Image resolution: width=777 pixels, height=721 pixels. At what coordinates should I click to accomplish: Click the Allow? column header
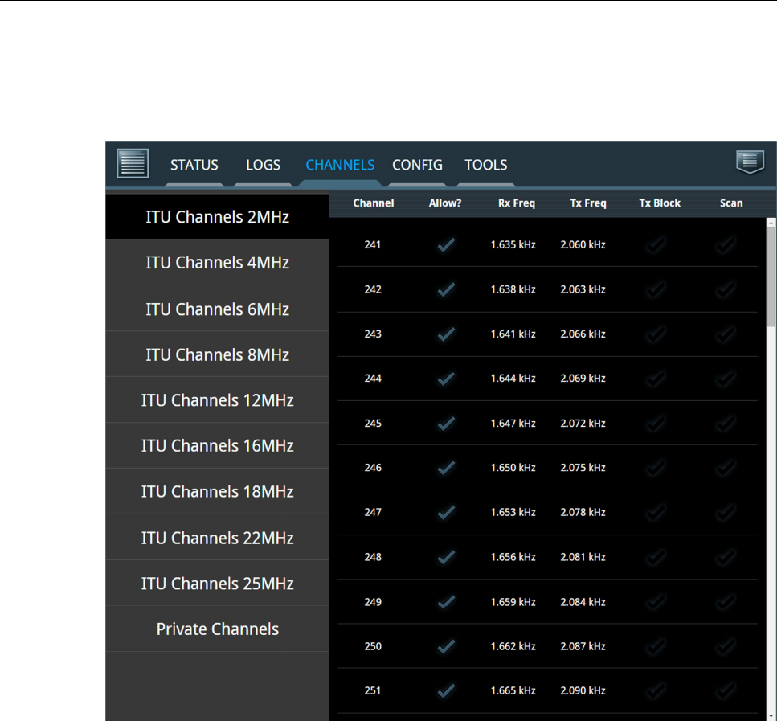pyautogui.click(x=445, y=203)
